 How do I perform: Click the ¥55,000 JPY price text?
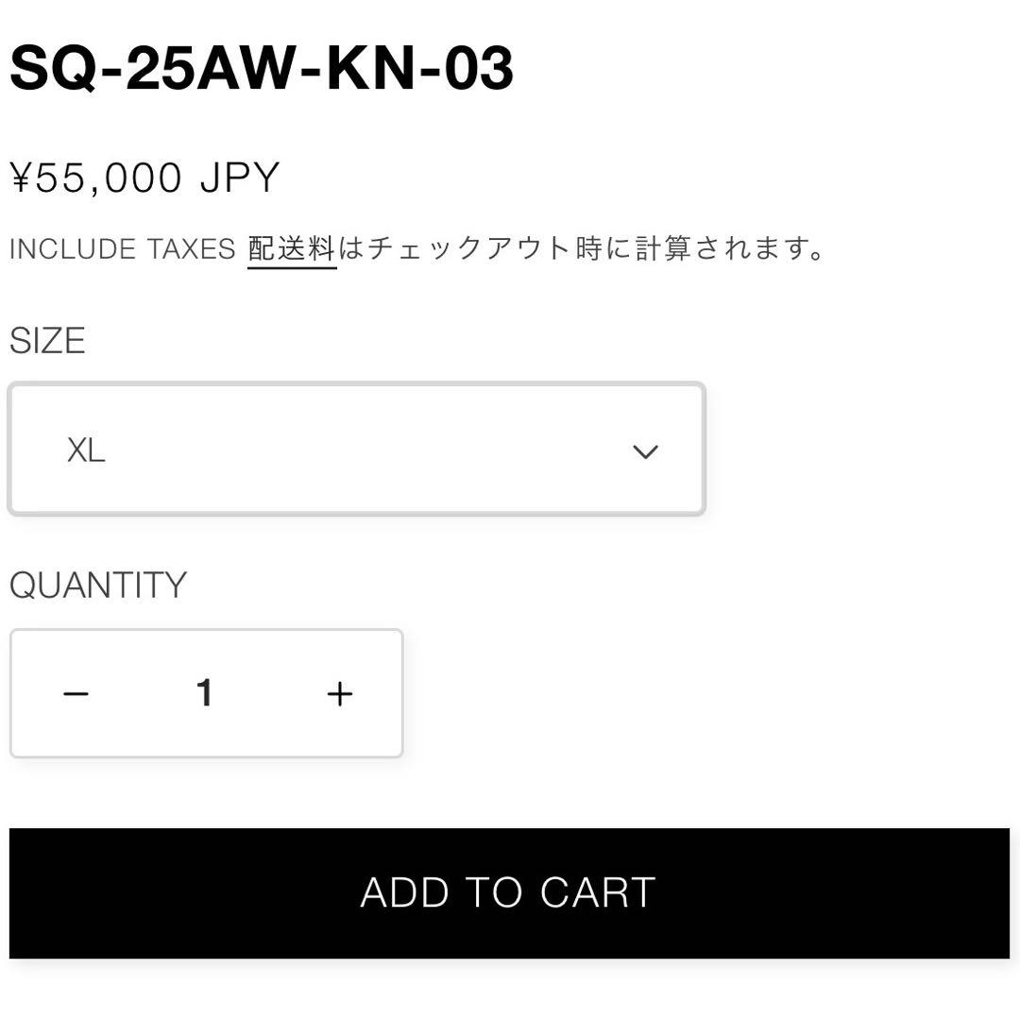pos(142,177)
